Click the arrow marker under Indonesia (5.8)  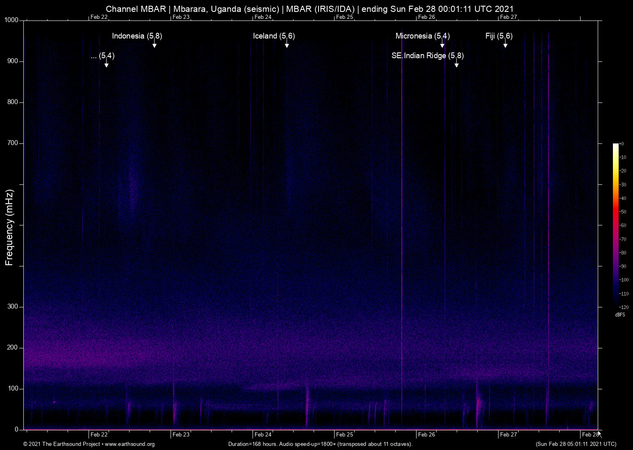pyautogui.click(x=155, y=45)
